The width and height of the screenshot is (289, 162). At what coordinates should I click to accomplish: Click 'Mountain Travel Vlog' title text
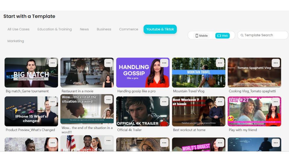tap(189, 91)
